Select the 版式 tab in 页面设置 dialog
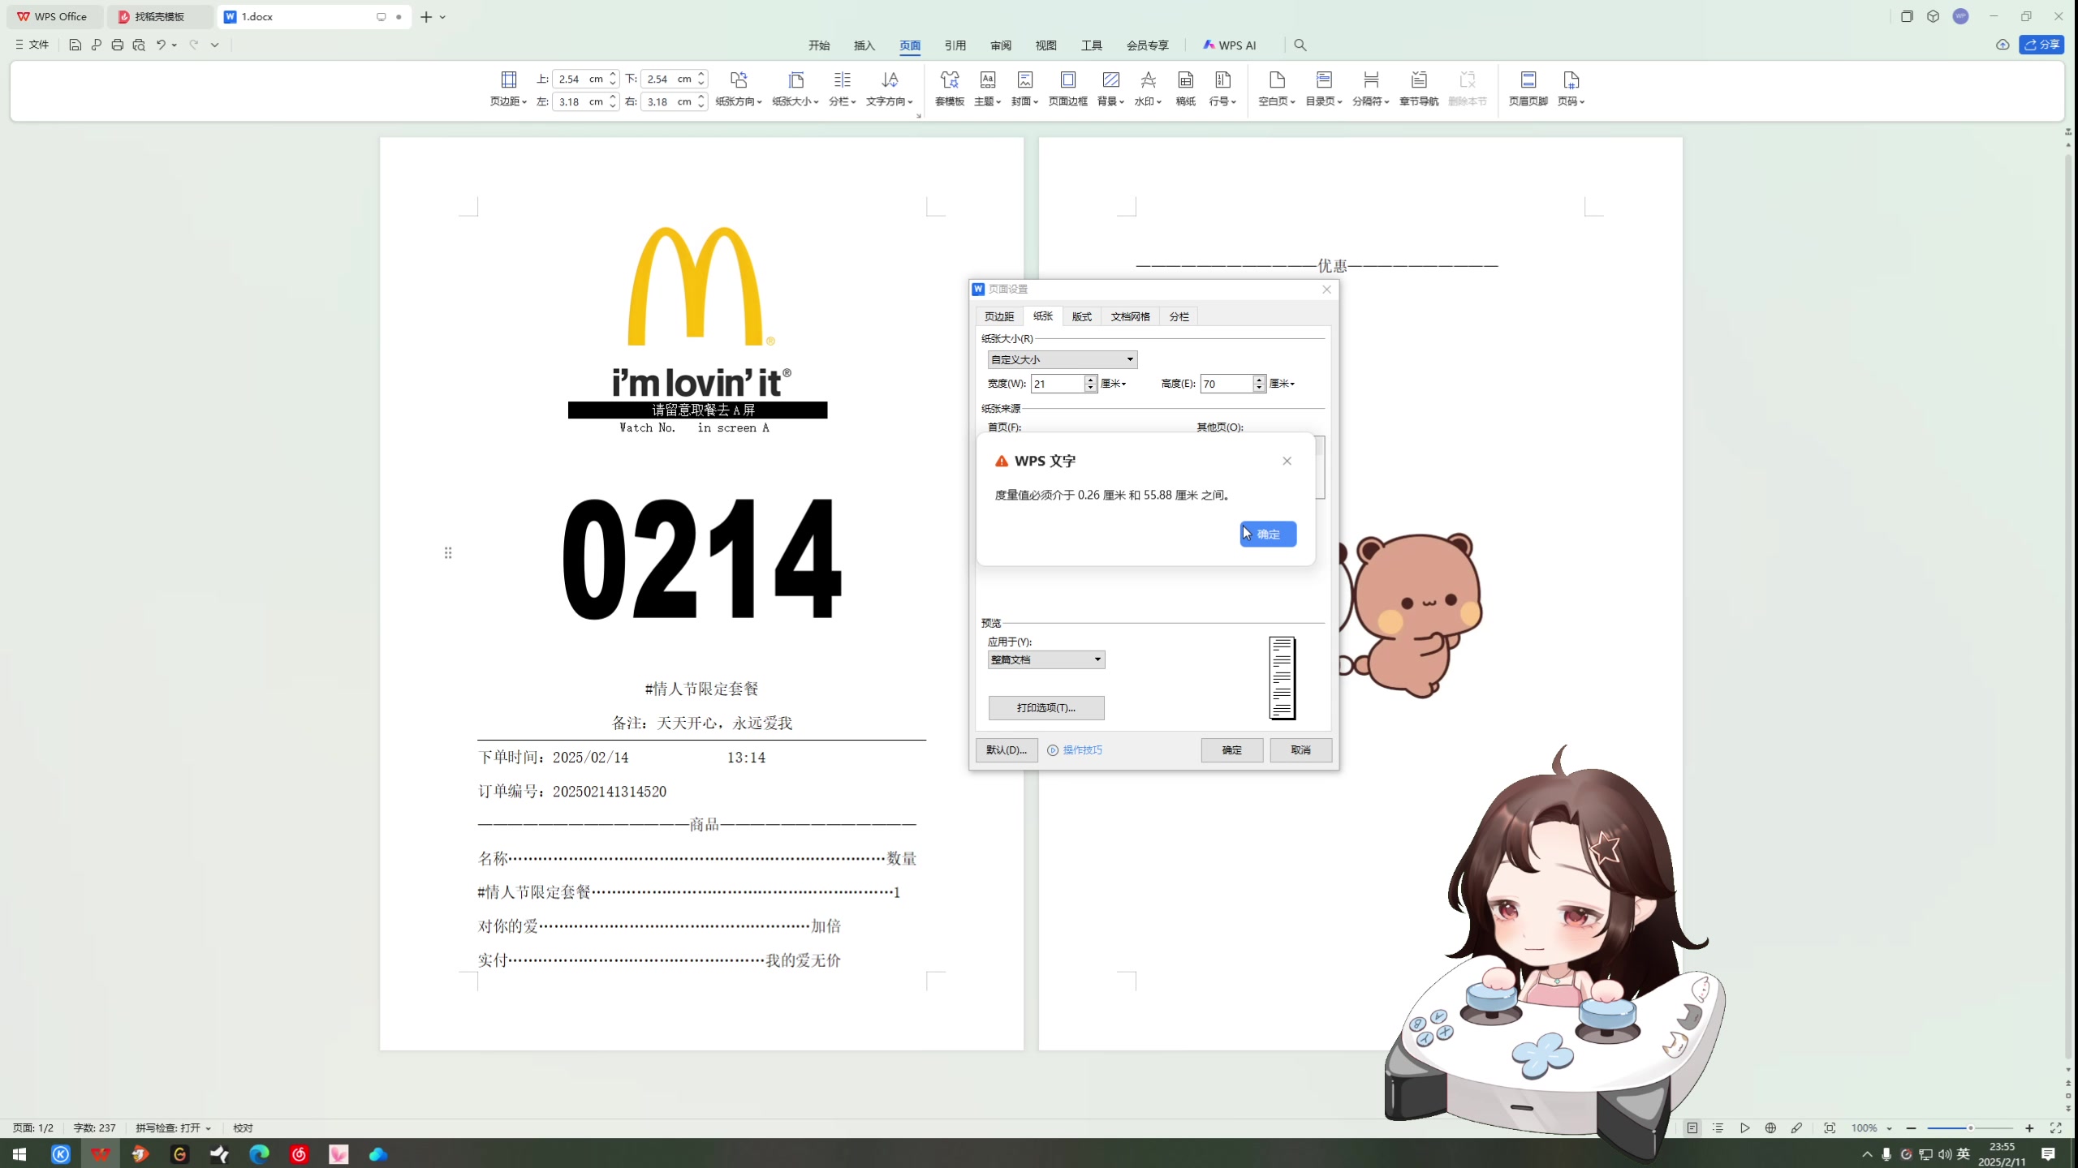Screen dimensions: 2078x1168 [x=1082, y=316]
